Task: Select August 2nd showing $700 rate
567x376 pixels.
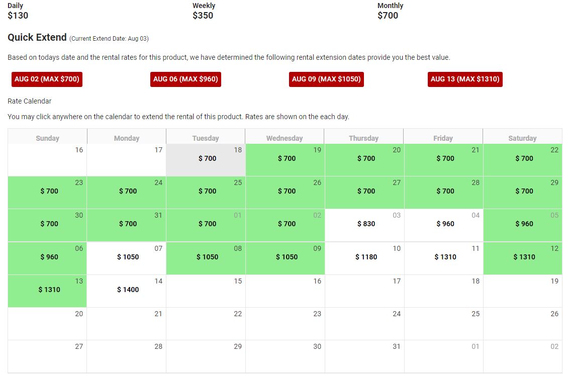Action: [284, 225]
